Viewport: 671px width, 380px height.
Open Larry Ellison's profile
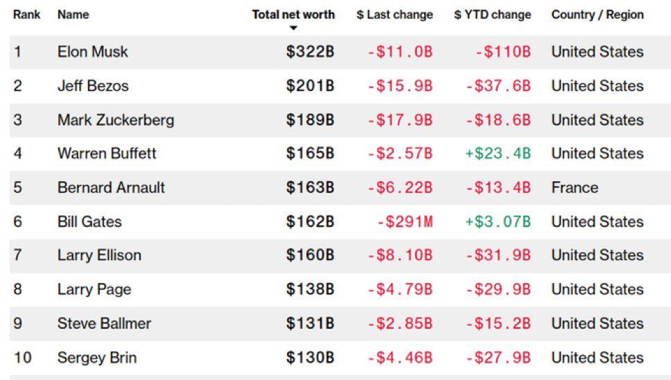coord(99,255)
